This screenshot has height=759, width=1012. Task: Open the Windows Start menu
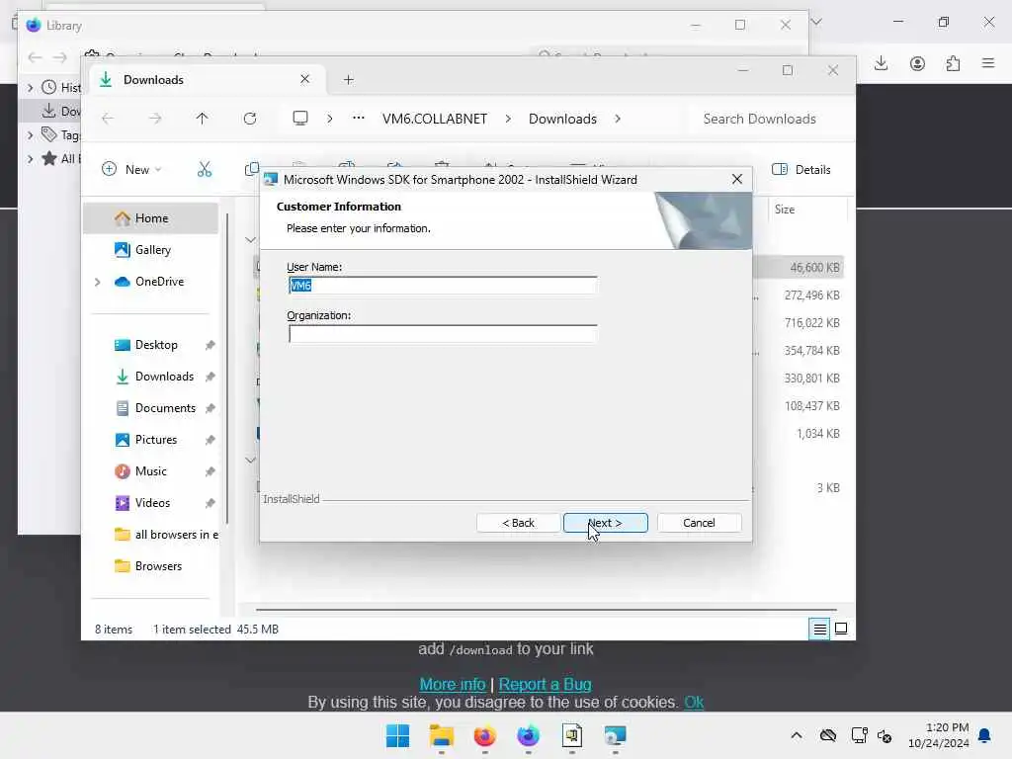coord(397,735)
